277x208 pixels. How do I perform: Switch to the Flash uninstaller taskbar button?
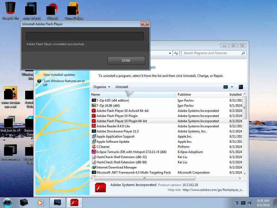[74, 203]
